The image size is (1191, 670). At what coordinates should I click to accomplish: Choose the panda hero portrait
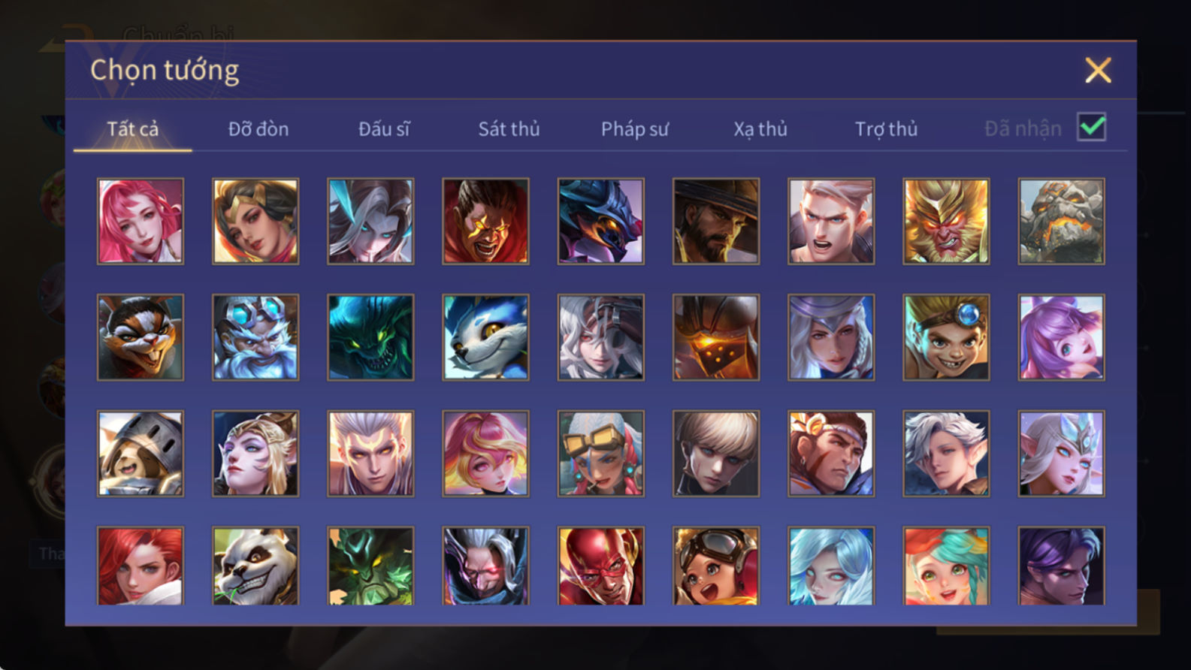tap(255, 566)
